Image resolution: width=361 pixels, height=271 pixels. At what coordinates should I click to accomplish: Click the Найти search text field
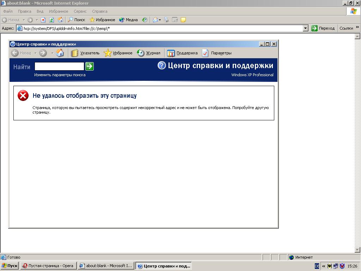tap(59, 66)
